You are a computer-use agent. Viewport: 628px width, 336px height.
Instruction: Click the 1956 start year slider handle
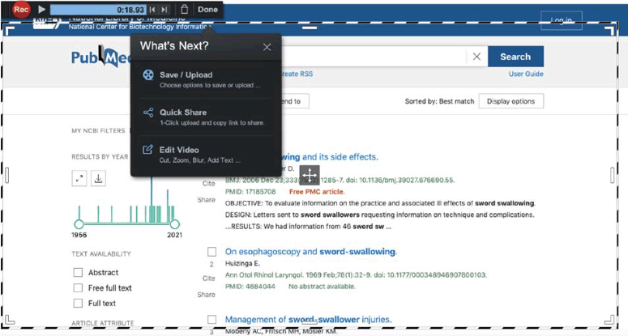point(79,223)
